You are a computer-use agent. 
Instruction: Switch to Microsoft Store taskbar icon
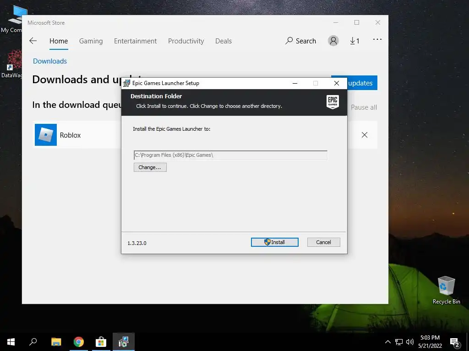click(x=101, y=342)
